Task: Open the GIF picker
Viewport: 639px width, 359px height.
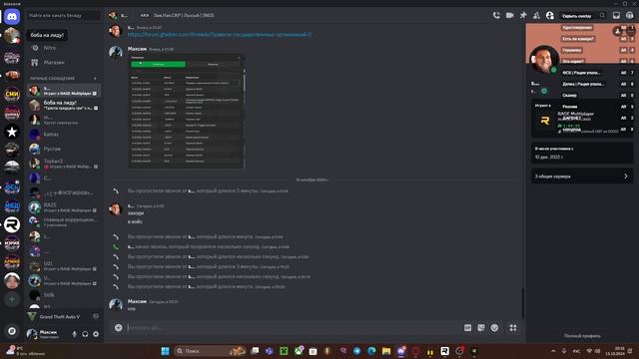Action: [x=468, y=328]
